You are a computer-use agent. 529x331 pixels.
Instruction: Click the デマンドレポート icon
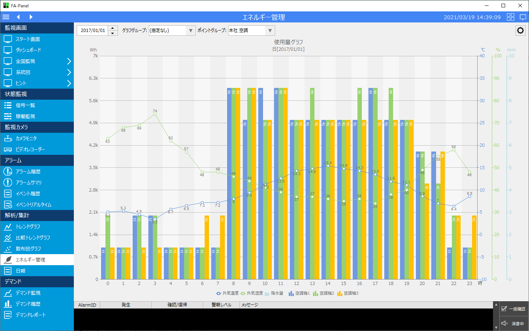pyautogui.click(x=8, y=315)
